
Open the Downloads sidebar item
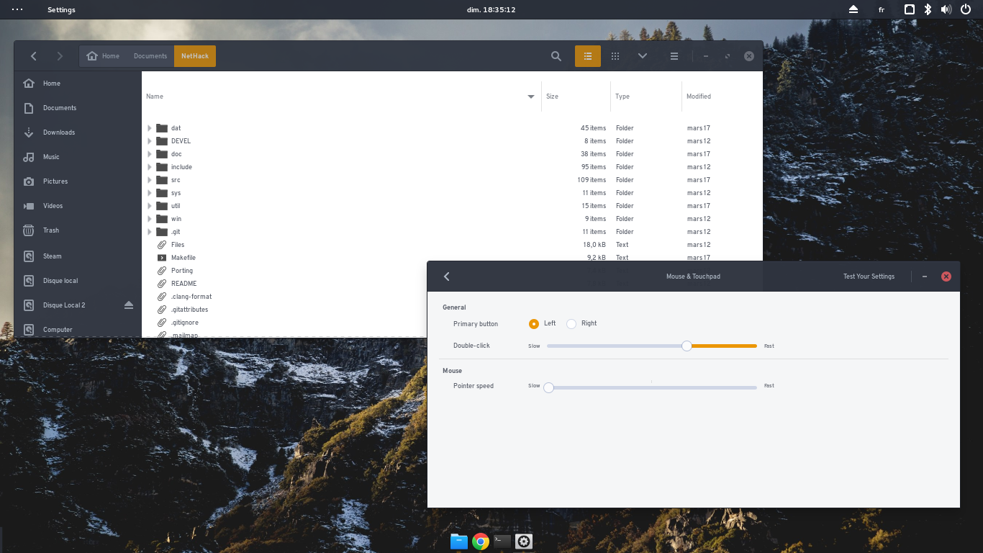point(59,132)
